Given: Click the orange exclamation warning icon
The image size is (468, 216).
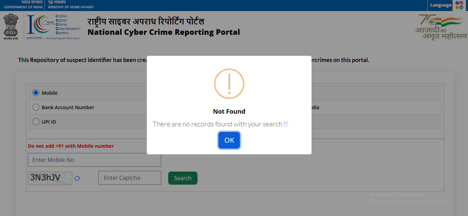Looking at the screenshot, I should point(229,84).
